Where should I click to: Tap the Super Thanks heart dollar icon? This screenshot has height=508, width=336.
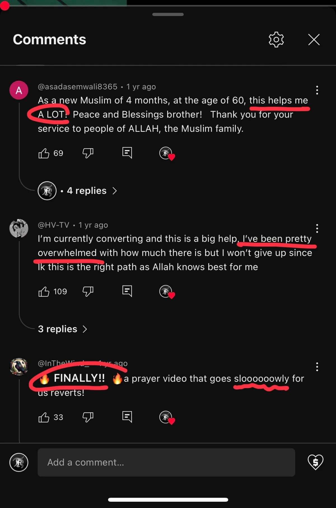[x=316, y=462]
